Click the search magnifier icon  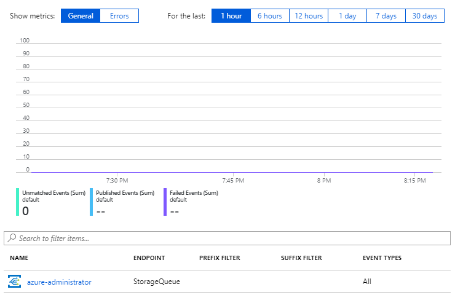pyautogui.click(x=12, y=238)
